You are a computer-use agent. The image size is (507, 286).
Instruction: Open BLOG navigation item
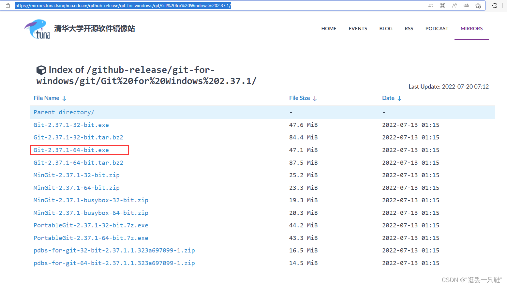386,29
